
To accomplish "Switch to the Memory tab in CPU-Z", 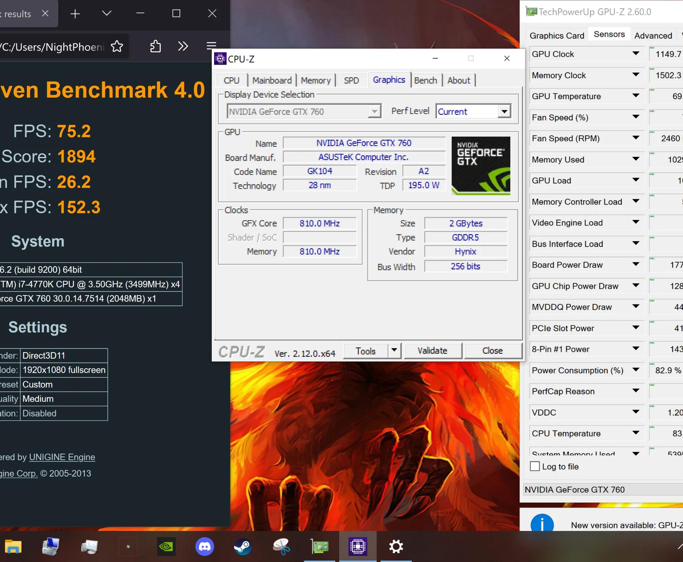I will [x=315, y=80].
